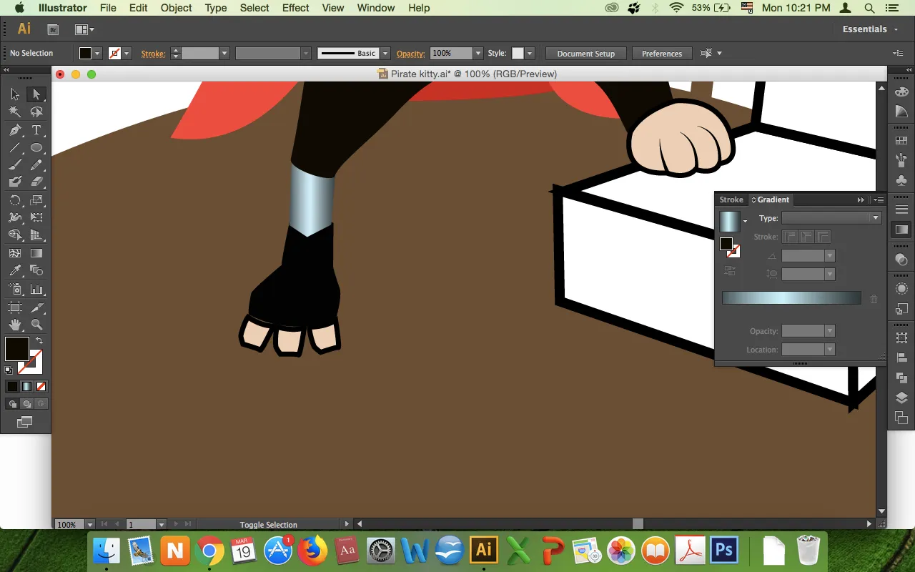Enable Draw Behind mode
Screen dimensions: 915x572
pyautogui.click(x=26, y=404)
